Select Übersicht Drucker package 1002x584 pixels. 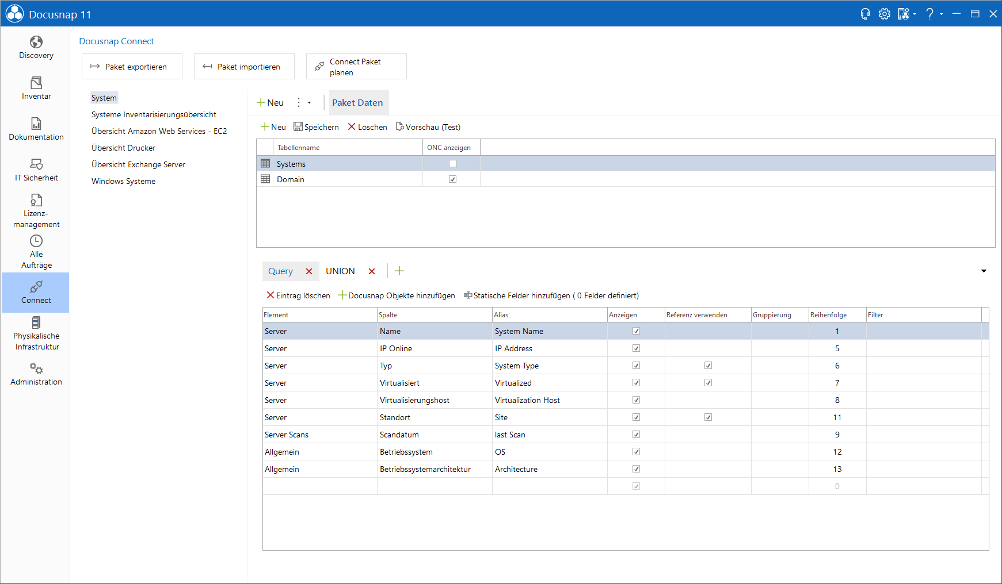123,148
